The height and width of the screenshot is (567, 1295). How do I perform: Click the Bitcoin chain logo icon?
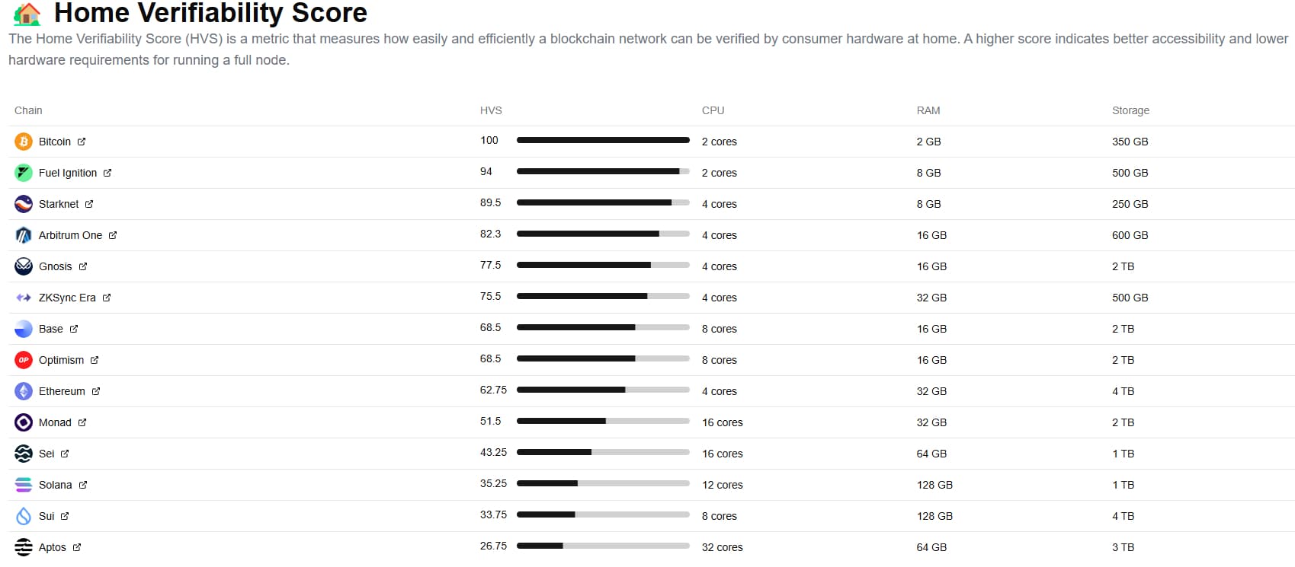[24, 142]
